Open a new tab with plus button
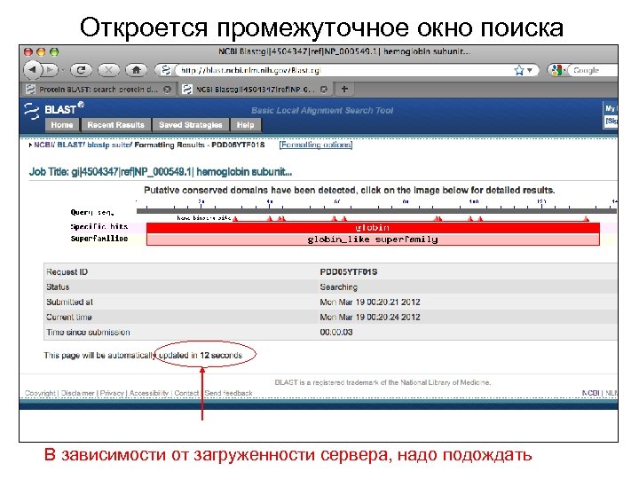Image resolution: width=639 pixels, height=479 pixels. tap(344, 89)
